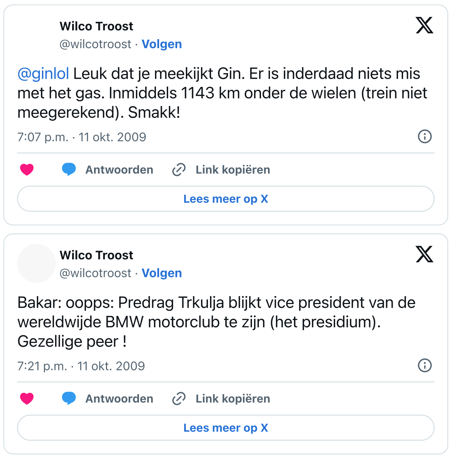Viewport: 452px width, 459px height.
Task: Follow Wilco Troost via Volgen in first tweet
Action: [162, 44]
